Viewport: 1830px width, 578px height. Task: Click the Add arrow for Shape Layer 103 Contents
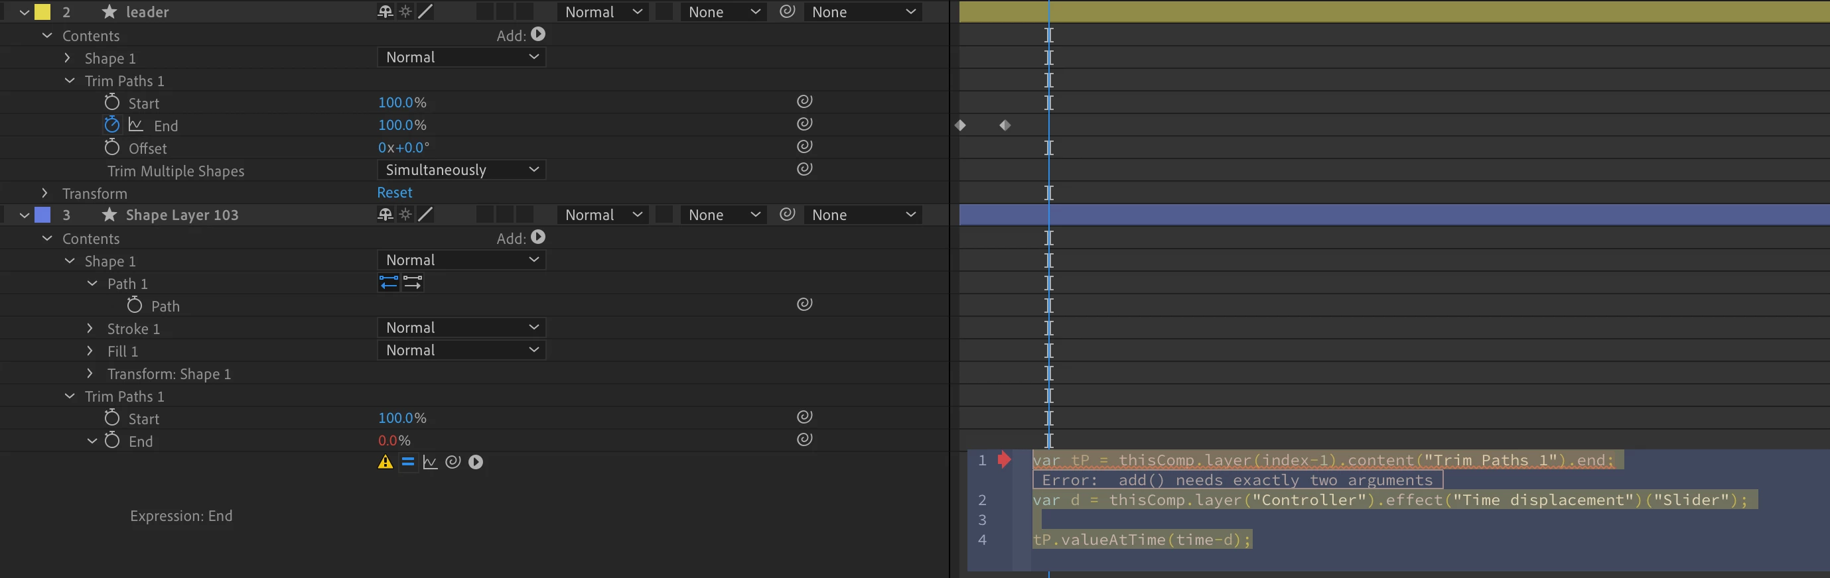click(x=537, y=237)
